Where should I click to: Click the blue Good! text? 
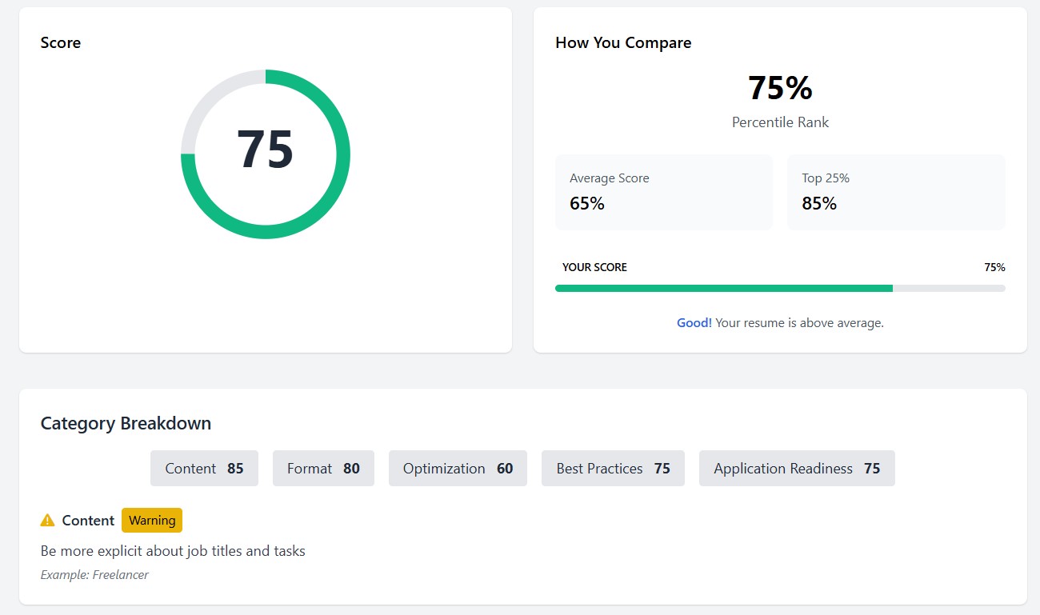(x=694, y=323)
